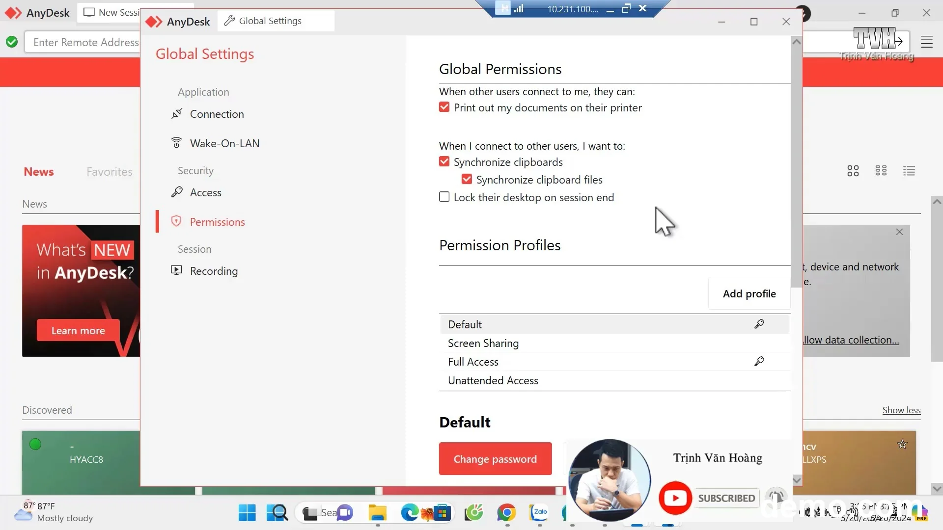Viewport: 943px width, 530px height.
Task: Select the Full Access profile
Action: pos(614,362)
